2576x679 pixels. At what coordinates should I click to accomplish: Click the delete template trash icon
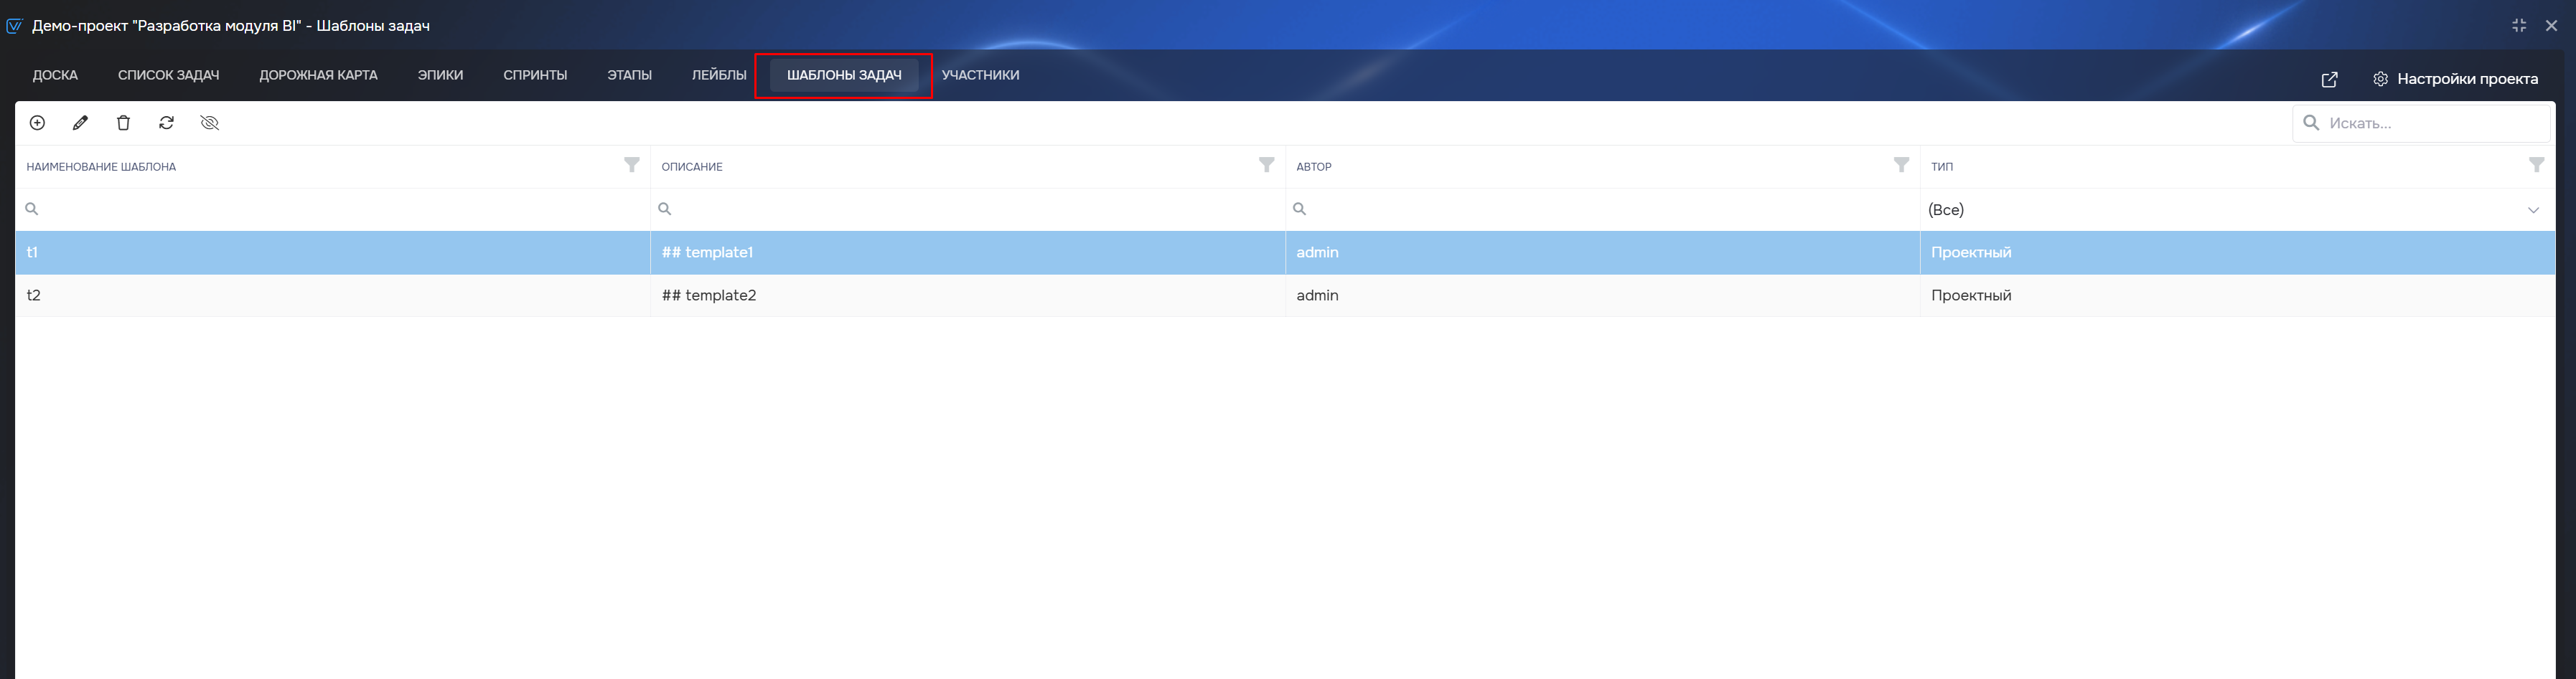coord(123,123)
